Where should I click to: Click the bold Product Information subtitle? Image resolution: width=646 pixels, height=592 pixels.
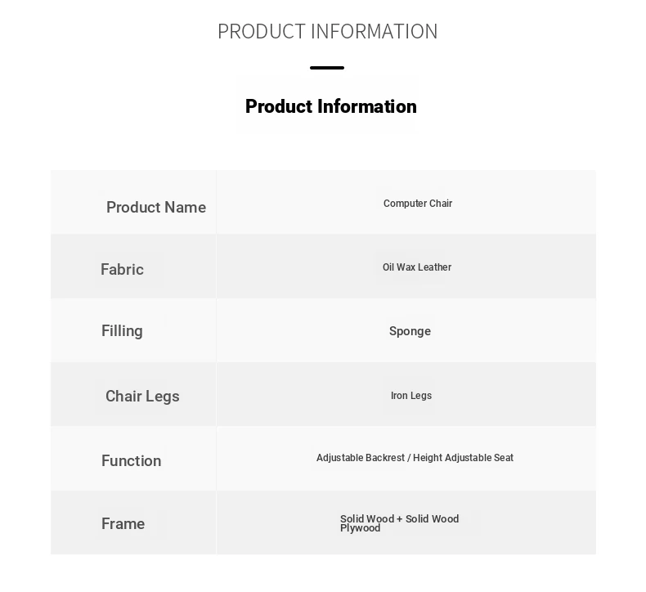[331, 106]
